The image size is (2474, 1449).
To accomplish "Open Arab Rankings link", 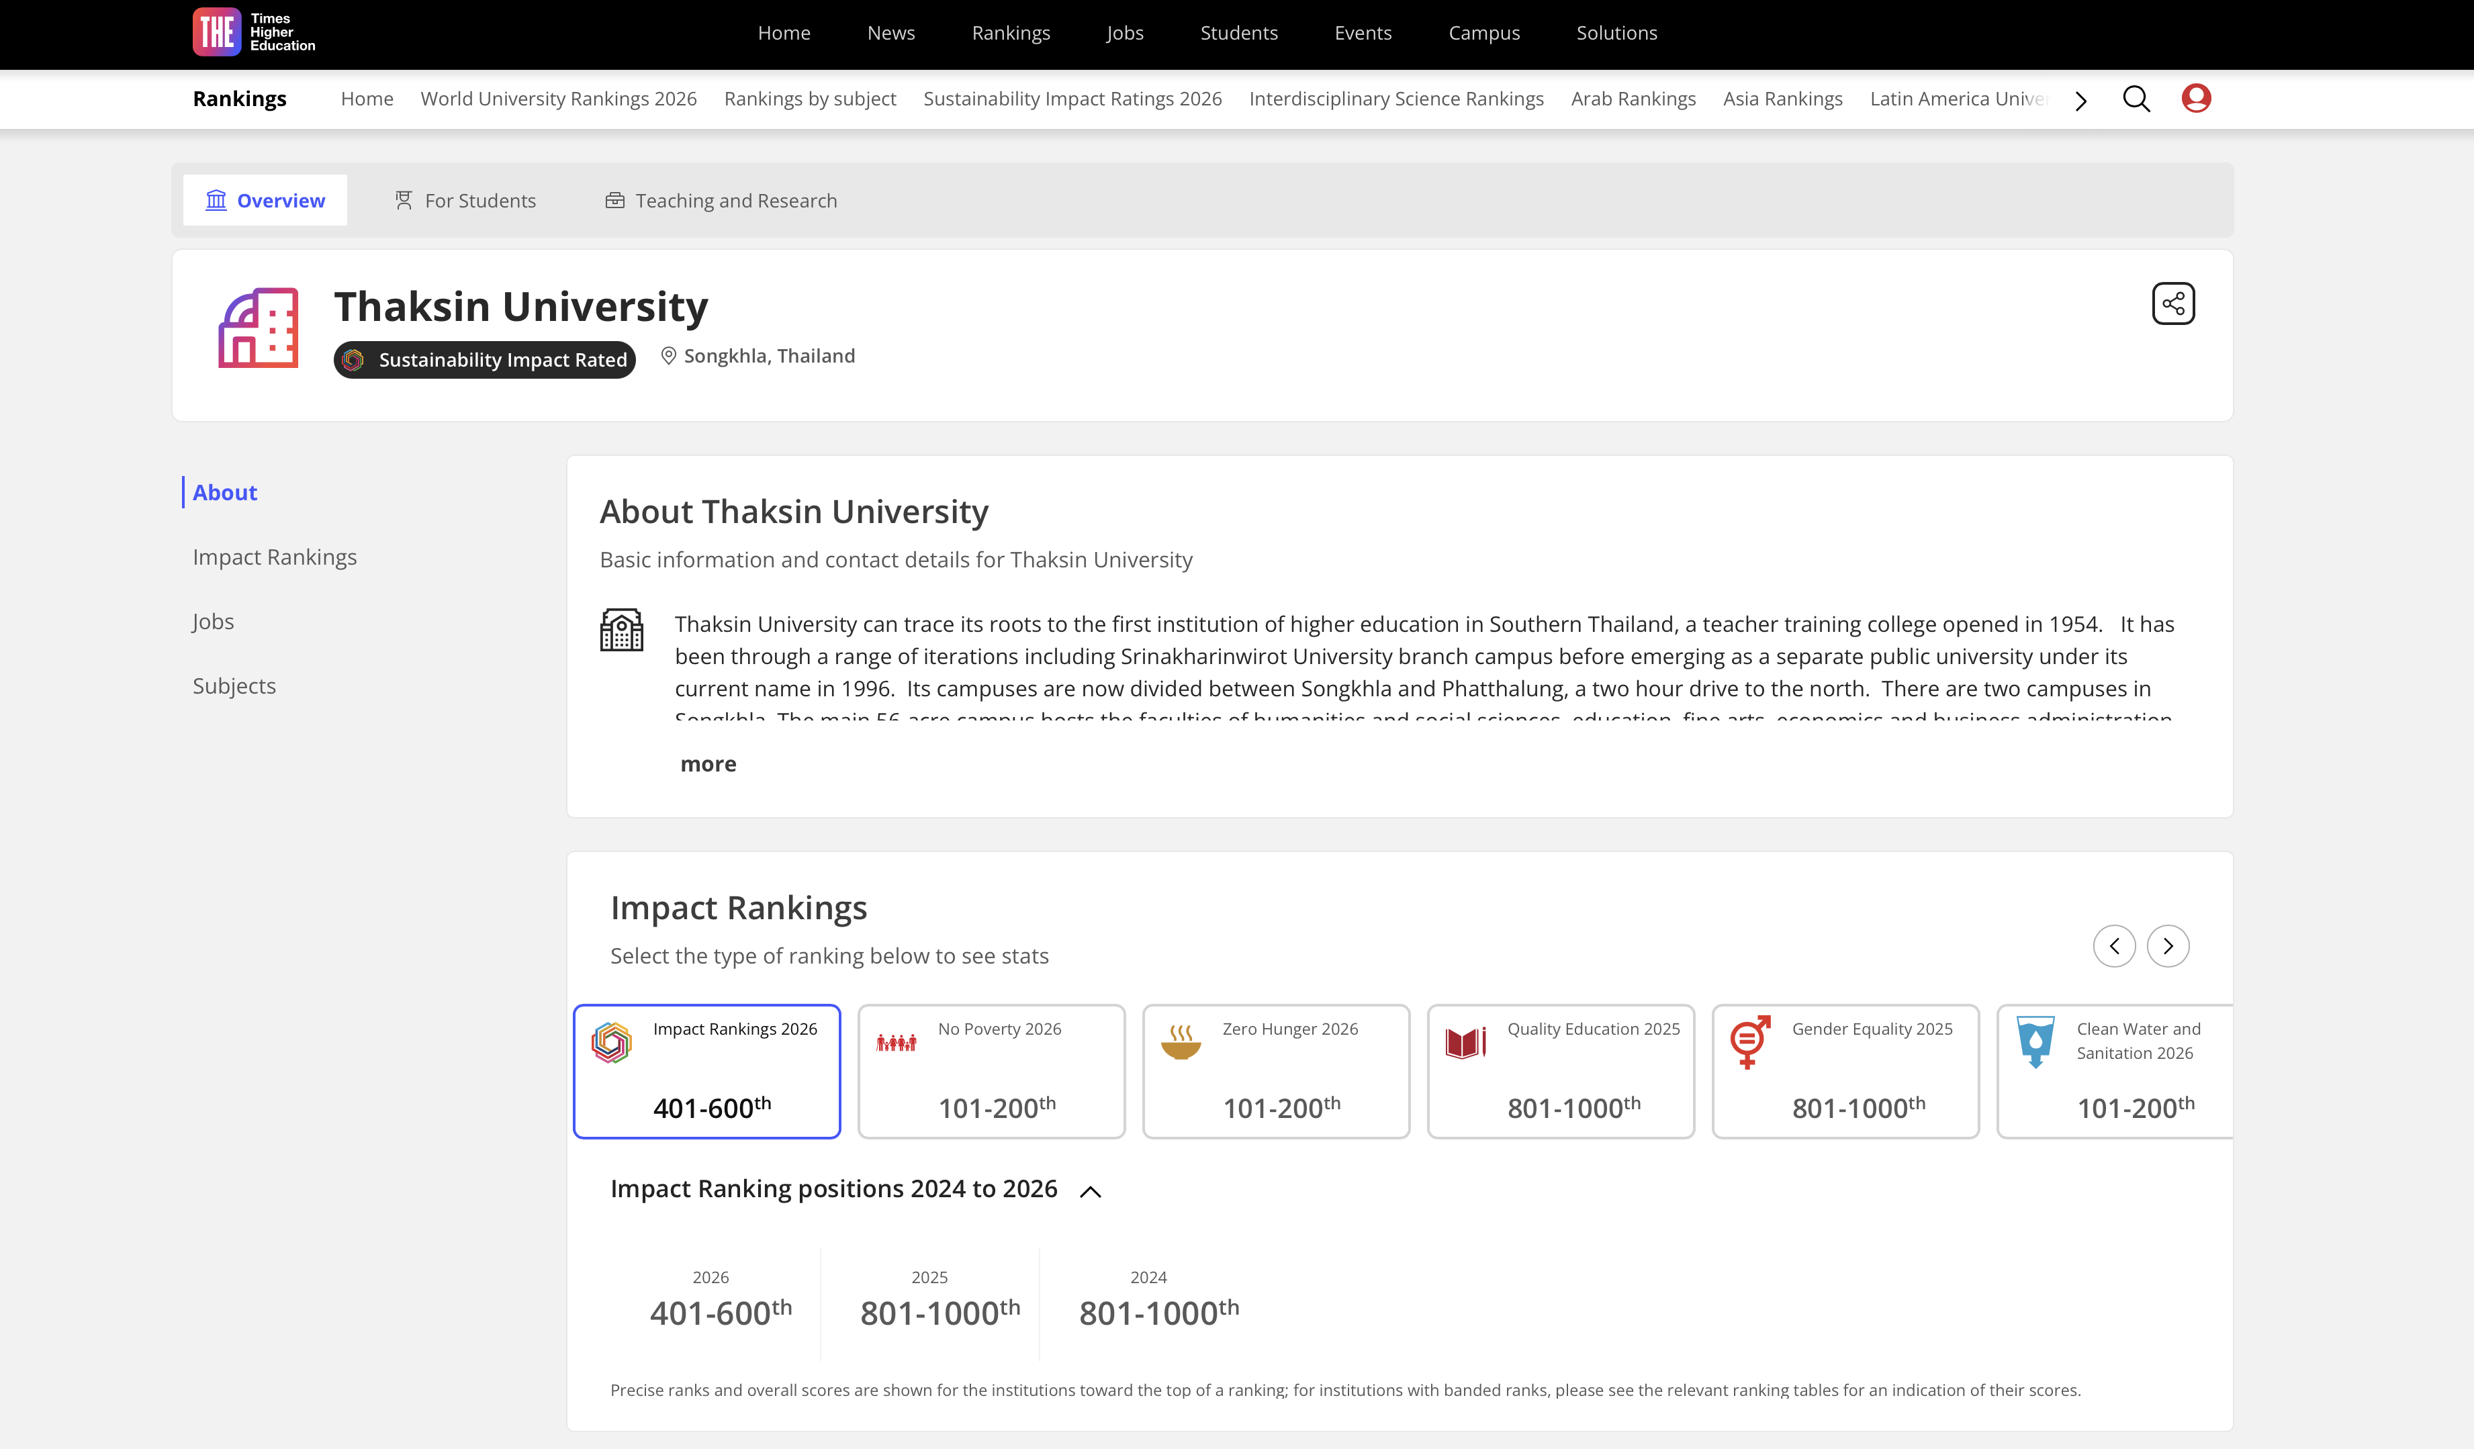I will coord(1633,99).
